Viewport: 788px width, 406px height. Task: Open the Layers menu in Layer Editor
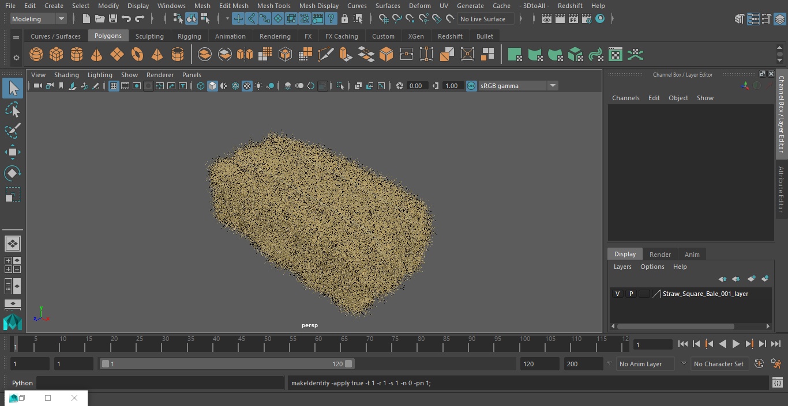click(x=622, y=267)
